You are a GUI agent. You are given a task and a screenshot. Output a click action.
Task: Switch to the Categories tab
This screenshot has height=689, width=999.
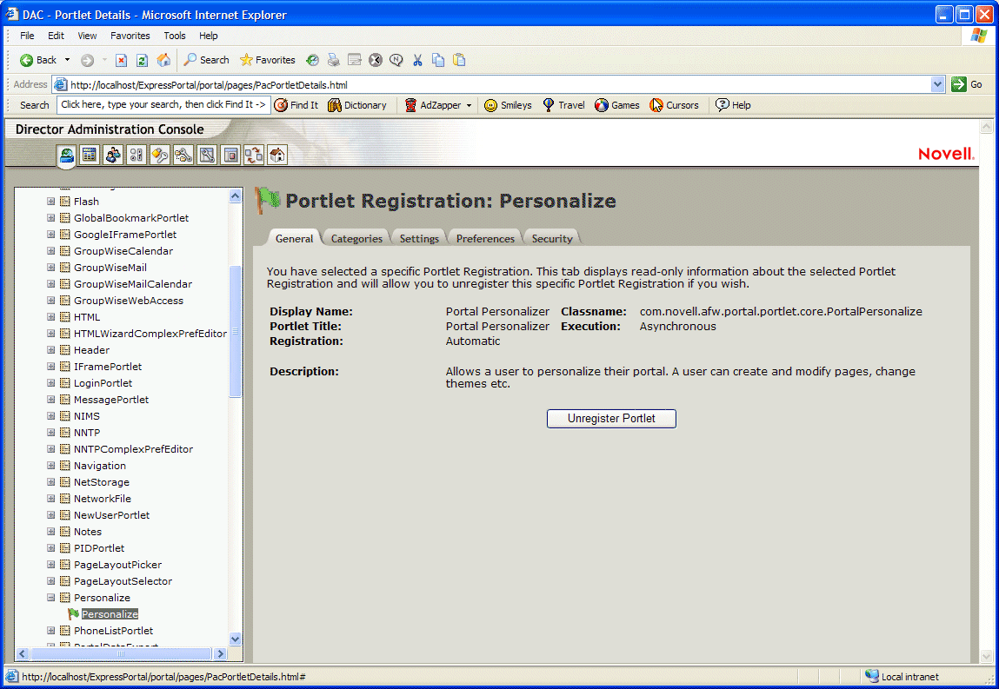[356, 238]
